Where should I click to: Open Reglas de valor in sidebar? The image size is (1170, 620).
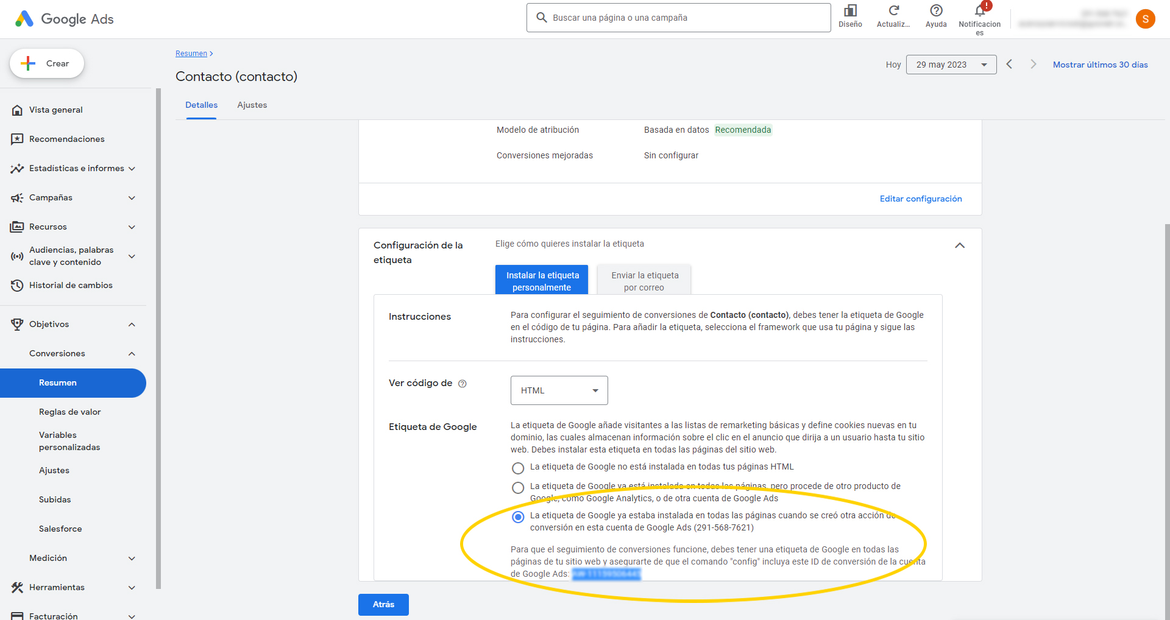70,412
